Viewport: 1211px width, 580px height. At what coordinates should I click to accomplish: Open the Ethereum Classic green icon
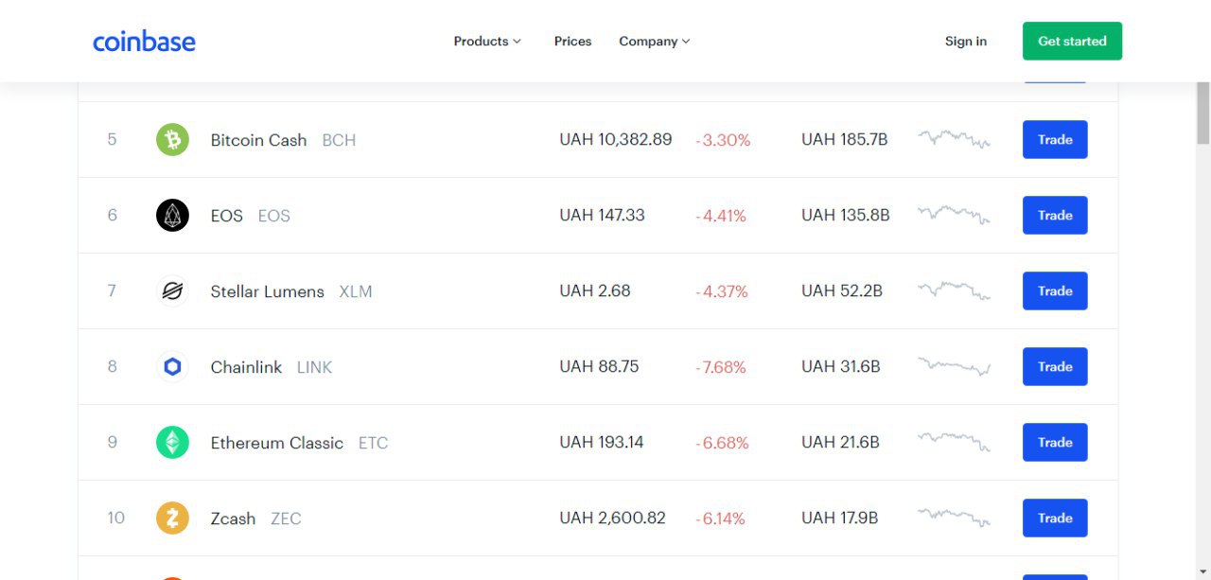[x=172, y=443]
